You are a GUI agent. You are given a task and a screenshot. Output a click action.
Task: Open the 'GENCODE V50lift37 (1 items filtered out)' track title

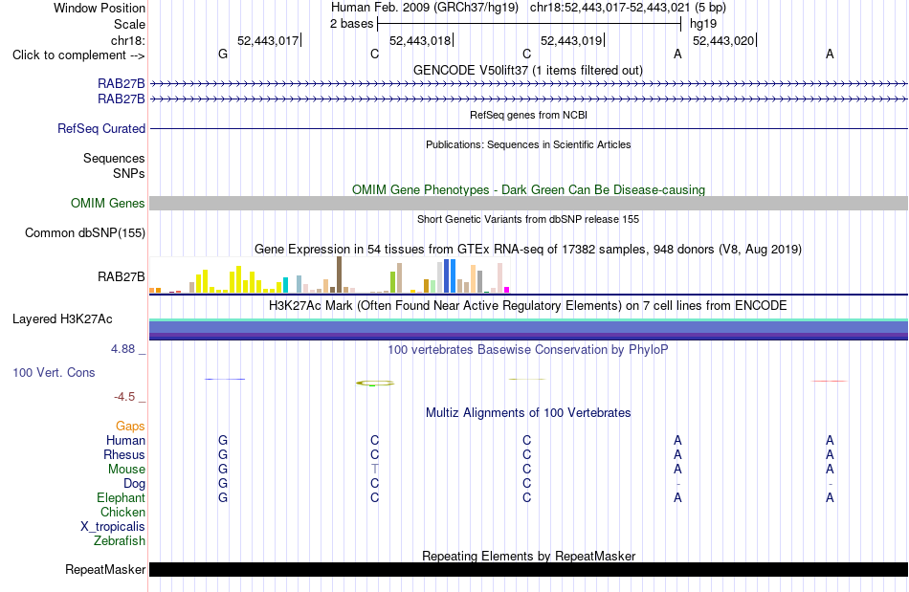pos(528,70)
